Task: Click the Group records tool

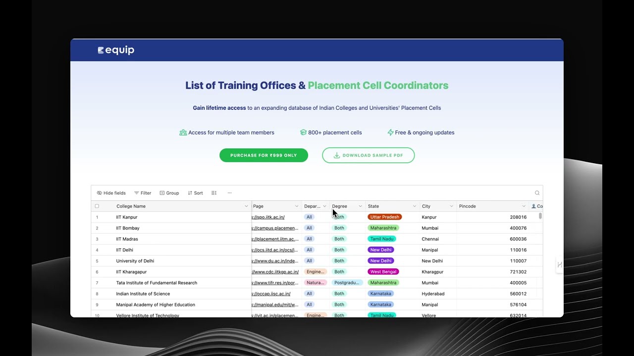Action: (169, 193)
